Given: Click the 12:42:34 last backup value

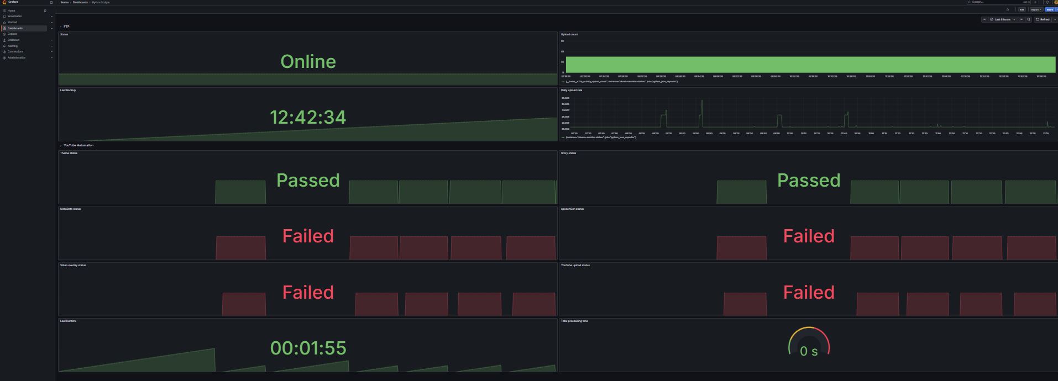Looking at the screenshot, I should click(308, 117).
